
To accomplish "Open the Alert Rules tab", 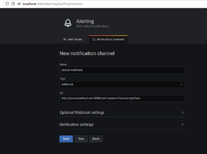I will tap(72, 39).
